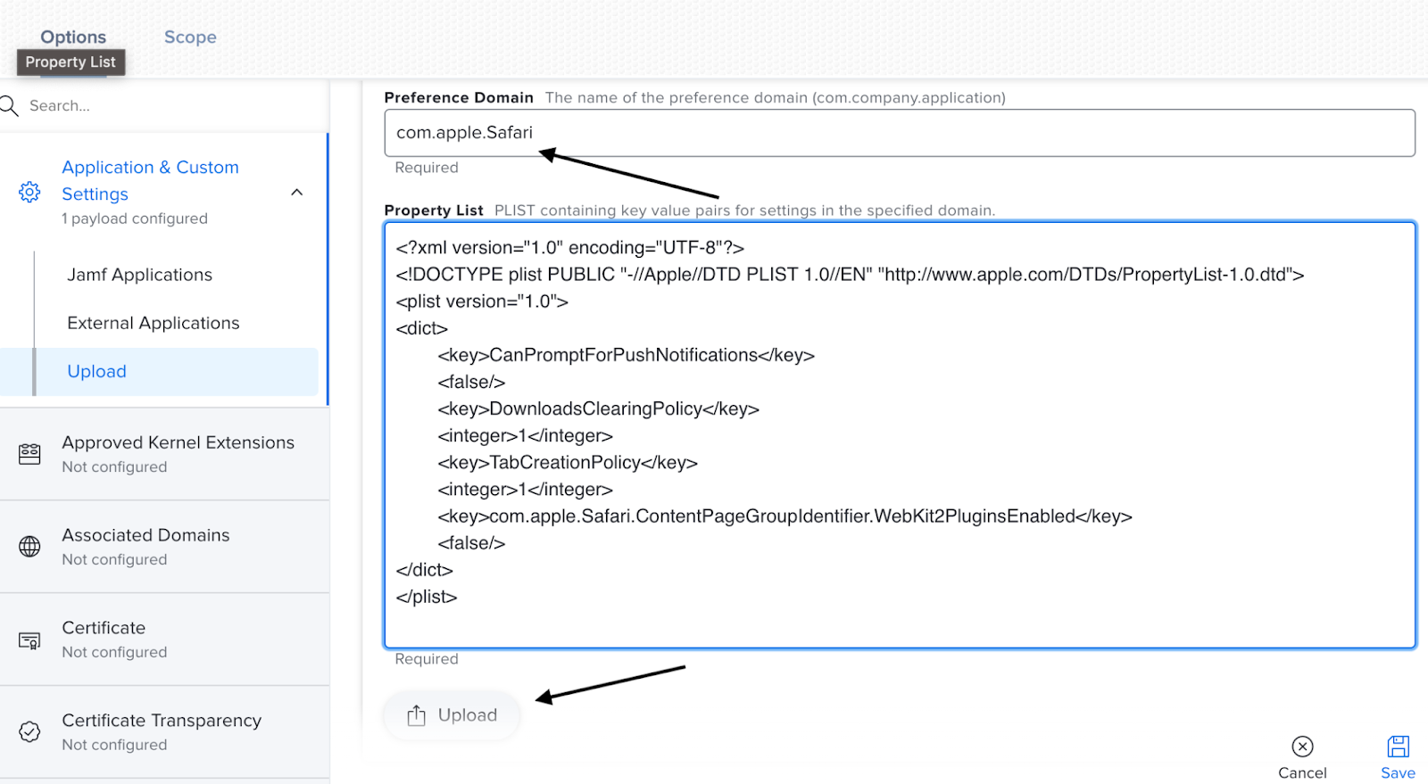1428x784 pixels.
Task: Click the DOCTYPE plist line
Action: coord(850,275)
